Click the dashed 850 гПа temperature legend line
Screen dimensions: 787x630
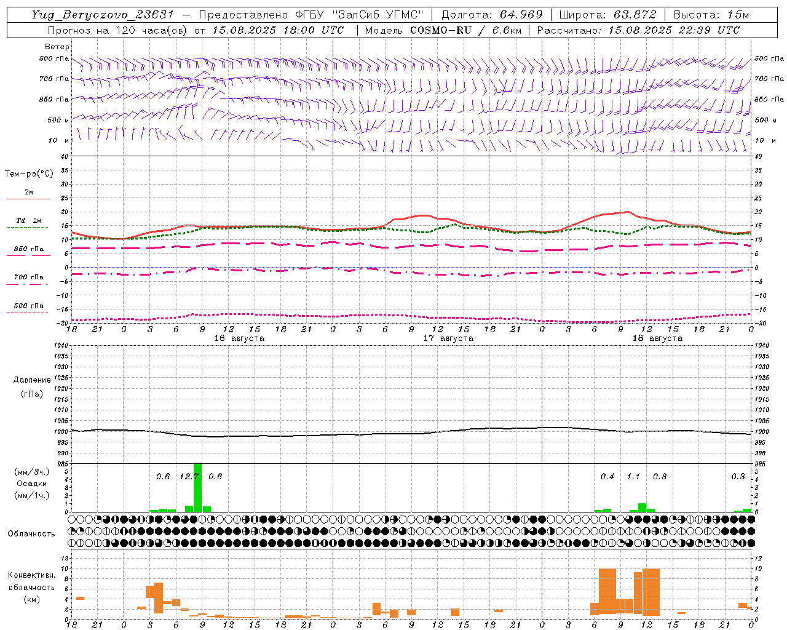pos(28,255)
